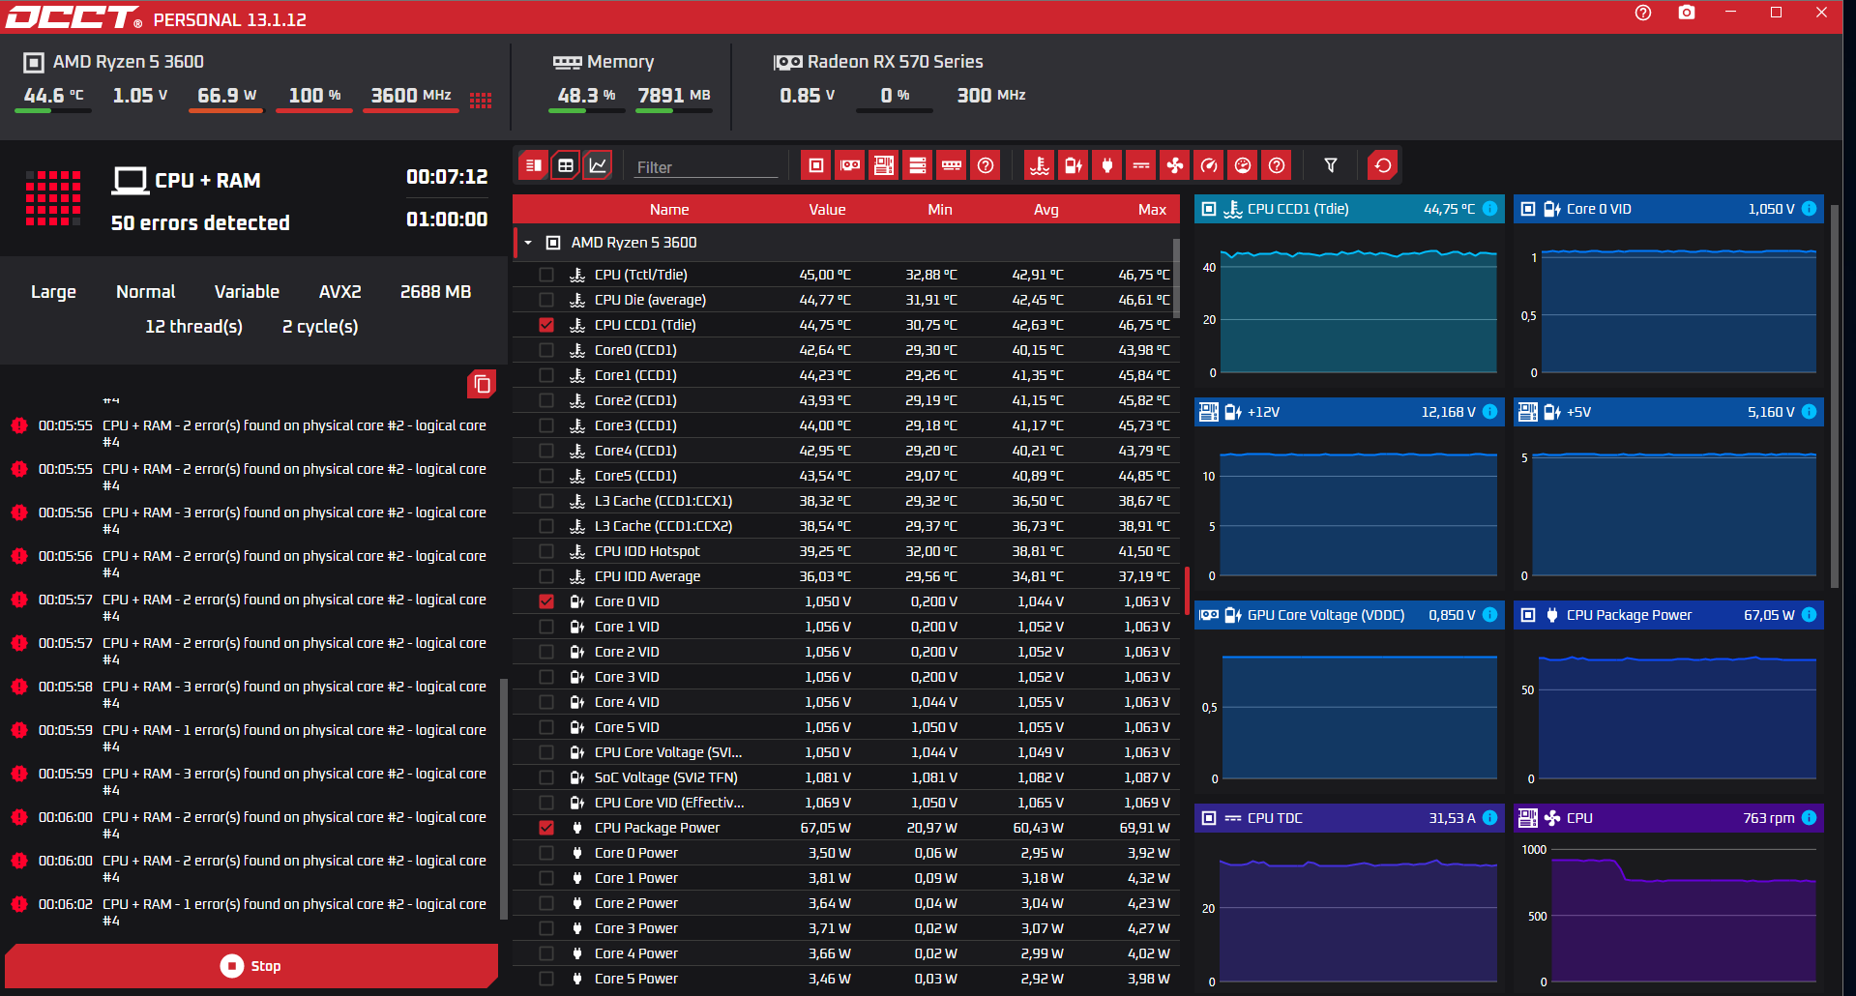Click the 00:05:58 error log entry
Viewport: 1856px width, 996px height.
pos(253,694)
